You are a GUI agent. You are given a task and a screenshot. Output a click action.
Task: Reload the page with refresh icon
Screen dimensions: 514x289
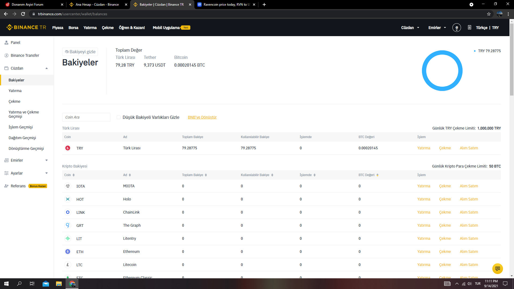click(x=23, y=14)
